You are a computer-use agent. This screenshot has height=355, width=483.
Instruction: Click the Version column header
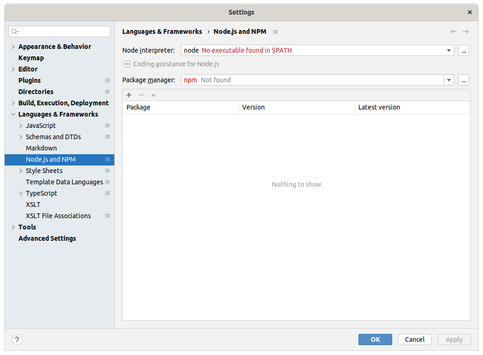297,108
